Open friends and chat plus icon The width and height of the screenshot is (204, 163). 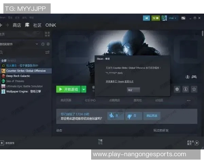197,143
